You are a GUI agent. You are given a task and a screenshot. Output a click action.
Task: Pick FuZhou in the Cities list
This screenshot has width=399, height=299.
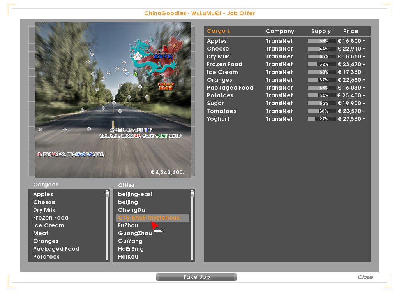pos(128,225)
